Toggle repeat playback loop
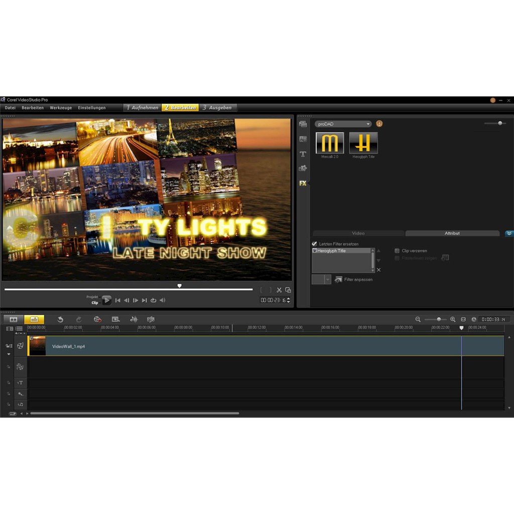 [x=153, y=300]
